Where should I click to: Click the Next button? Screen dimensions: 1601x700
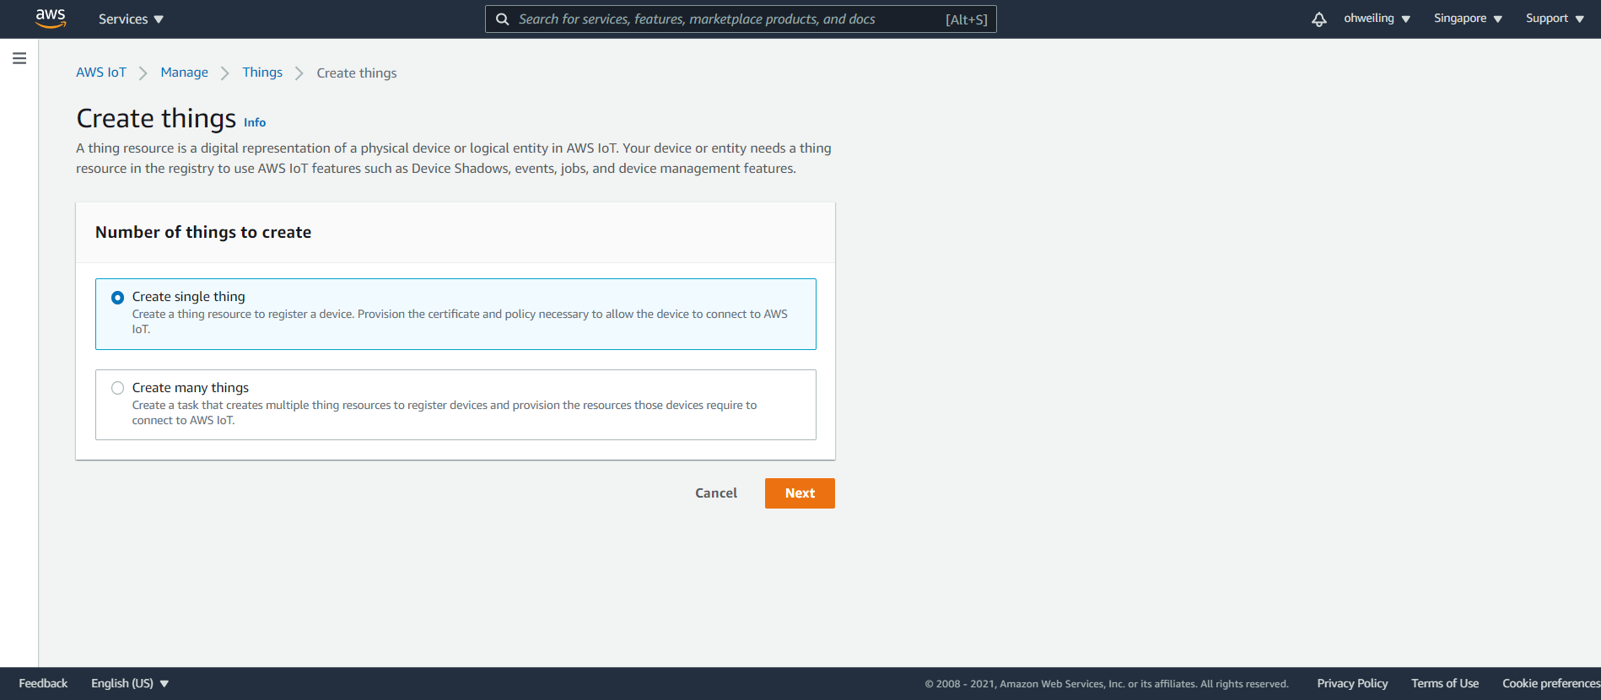[800, 493]
